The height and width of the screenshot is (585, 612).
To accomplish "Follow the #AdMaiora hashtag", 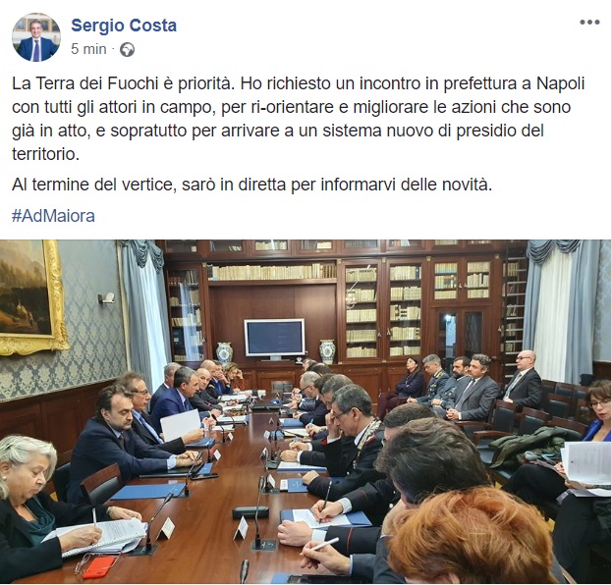I will pos(53,216).
